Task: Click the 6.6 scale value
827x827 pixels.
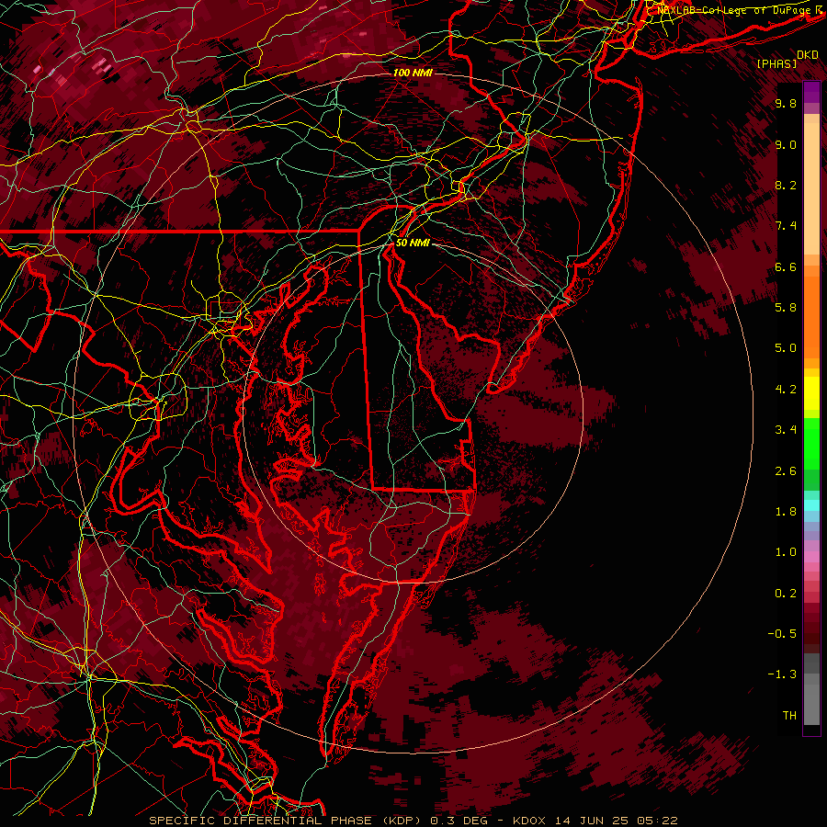Action: pyautogui.click(x=786, y=266)
